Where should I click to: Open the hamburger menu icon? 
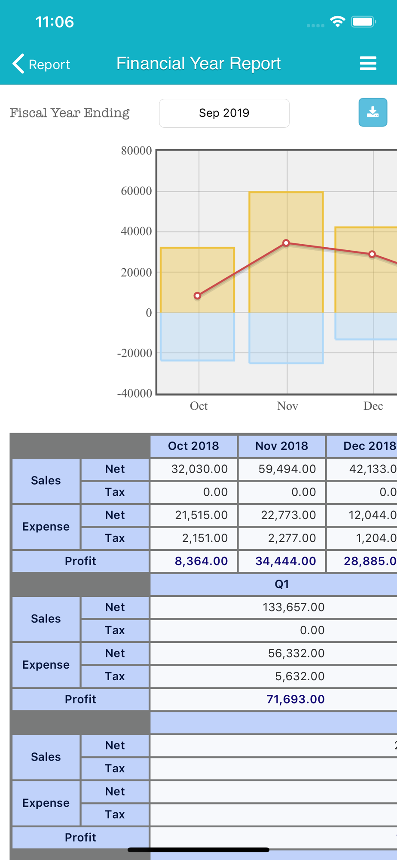coord(368,63)
